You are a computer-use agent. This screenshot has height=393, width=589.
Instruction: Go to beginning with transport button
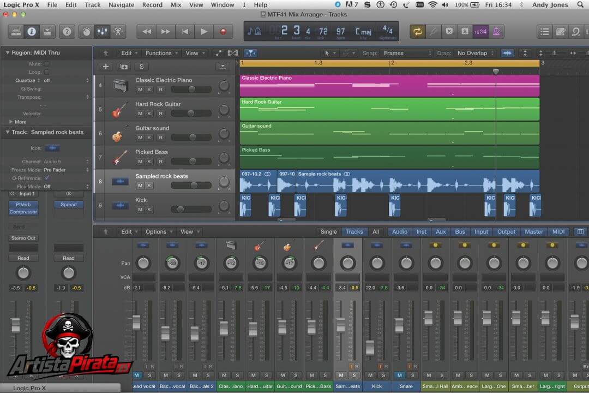[x=185, y=32]
